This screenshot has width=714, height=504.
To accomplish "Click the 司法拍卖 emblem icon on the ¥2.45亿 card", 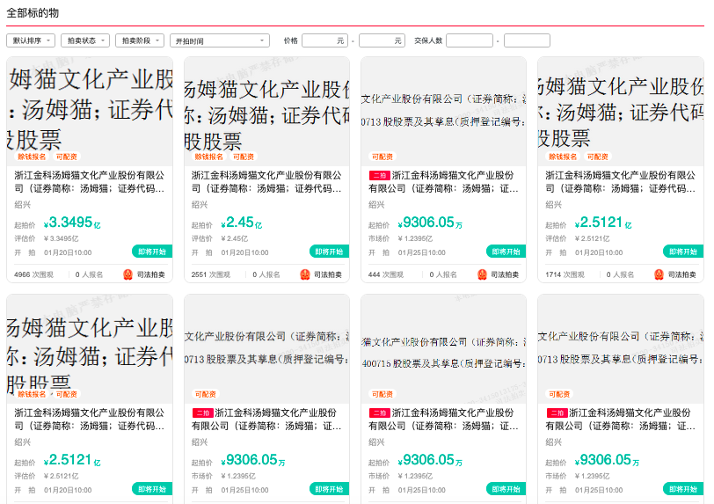I will click(305, 274).
